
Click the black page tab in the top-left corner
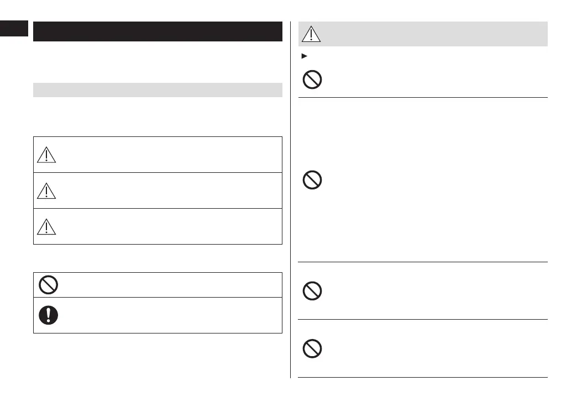click(14, 28)
